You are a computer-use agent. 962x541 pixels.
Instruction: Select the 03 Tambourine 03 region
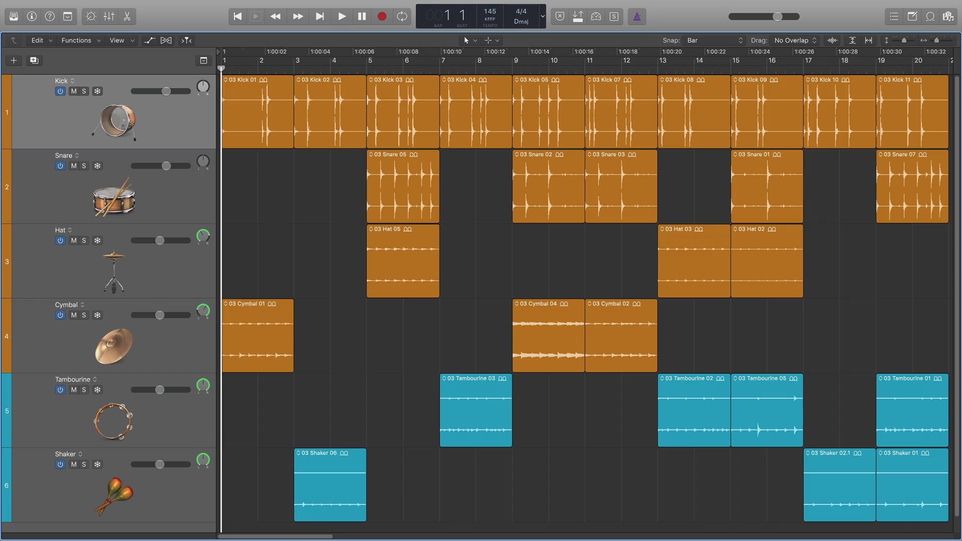pyautogui.click(x=476, y=410)
